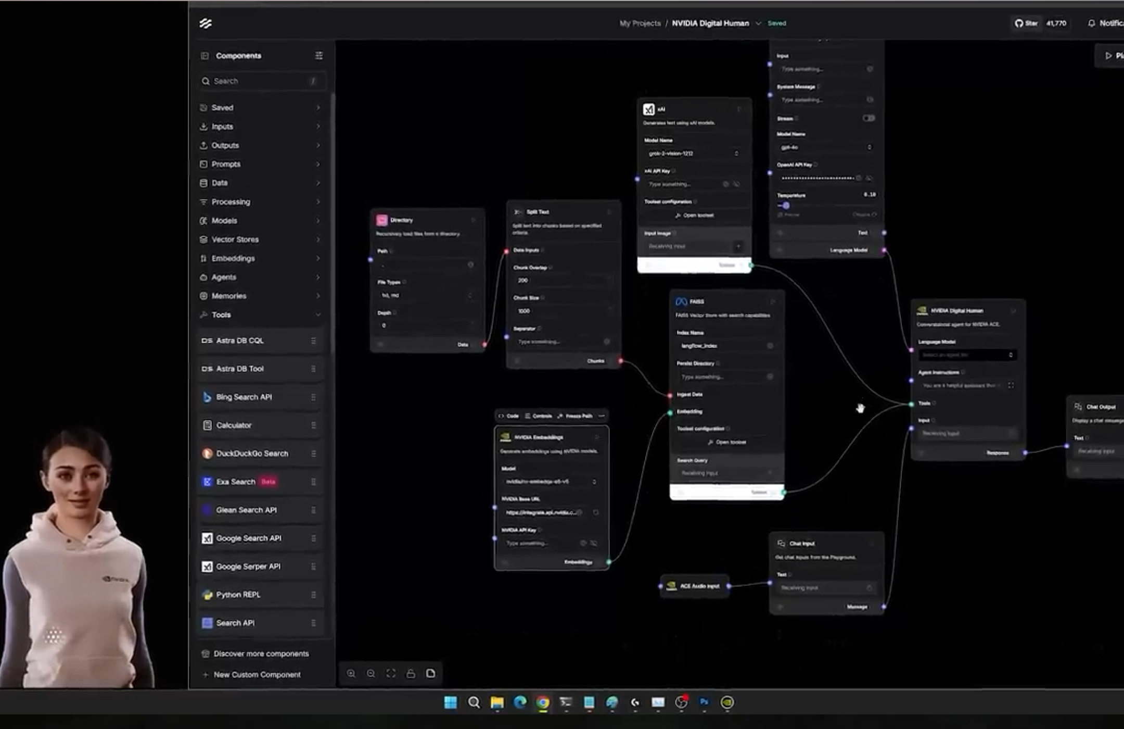
Task: Click FAISS Persist Directory input
Action: [726, 377]
